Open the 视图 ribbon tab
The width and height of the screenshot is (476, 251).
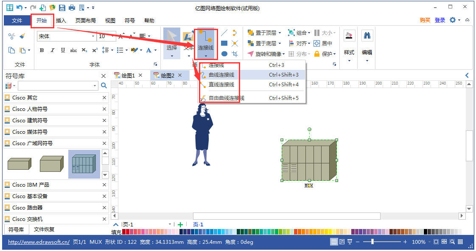(110, 20)
